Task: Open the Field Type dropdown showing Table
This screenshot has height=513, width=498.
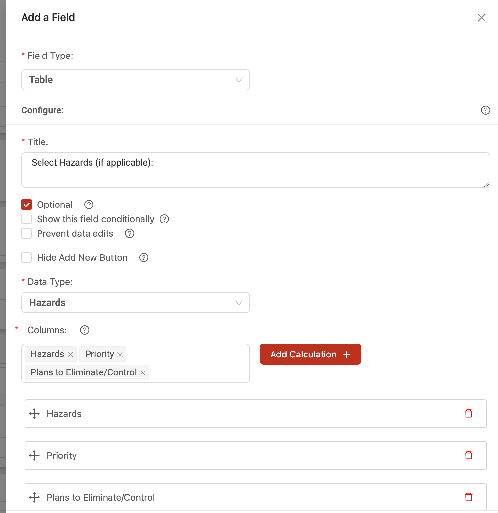Action: coord(136,80)
